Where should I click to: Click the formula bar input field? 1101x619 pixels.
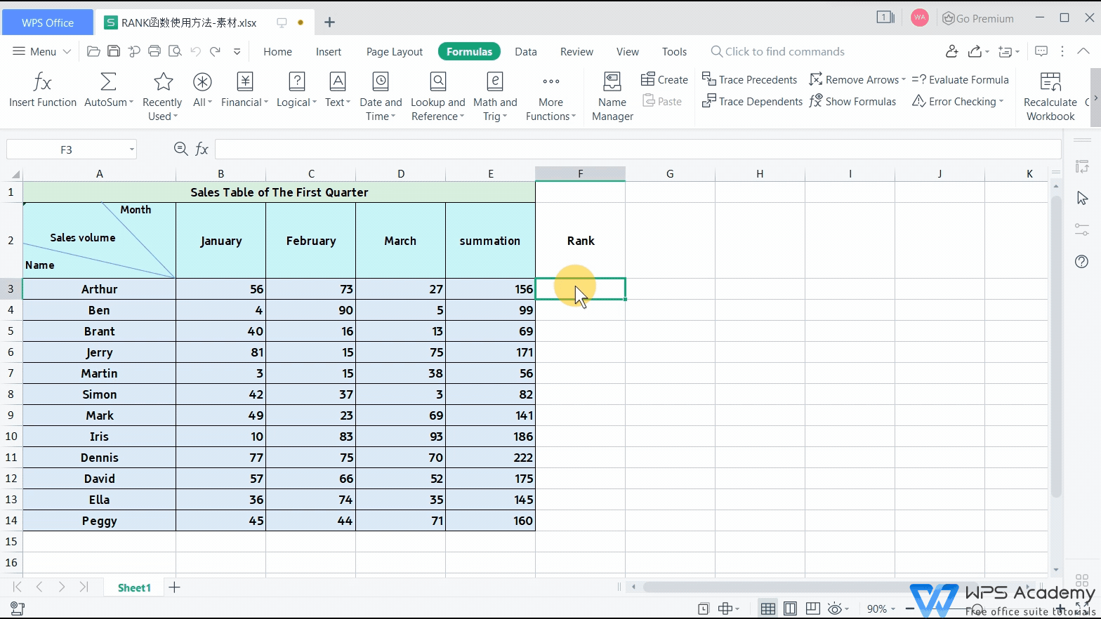(638, 149)
